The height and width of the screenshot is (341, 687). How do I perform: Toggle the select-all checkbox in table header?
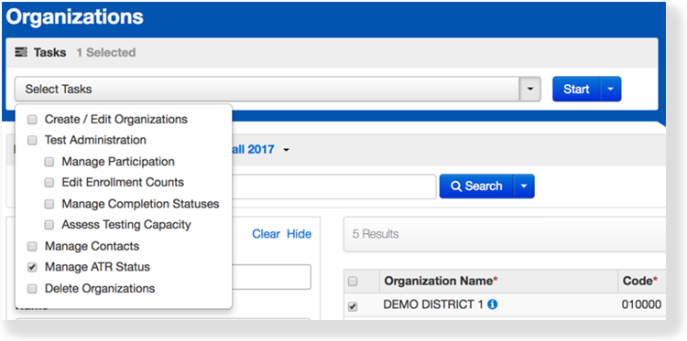pos(353,282)
